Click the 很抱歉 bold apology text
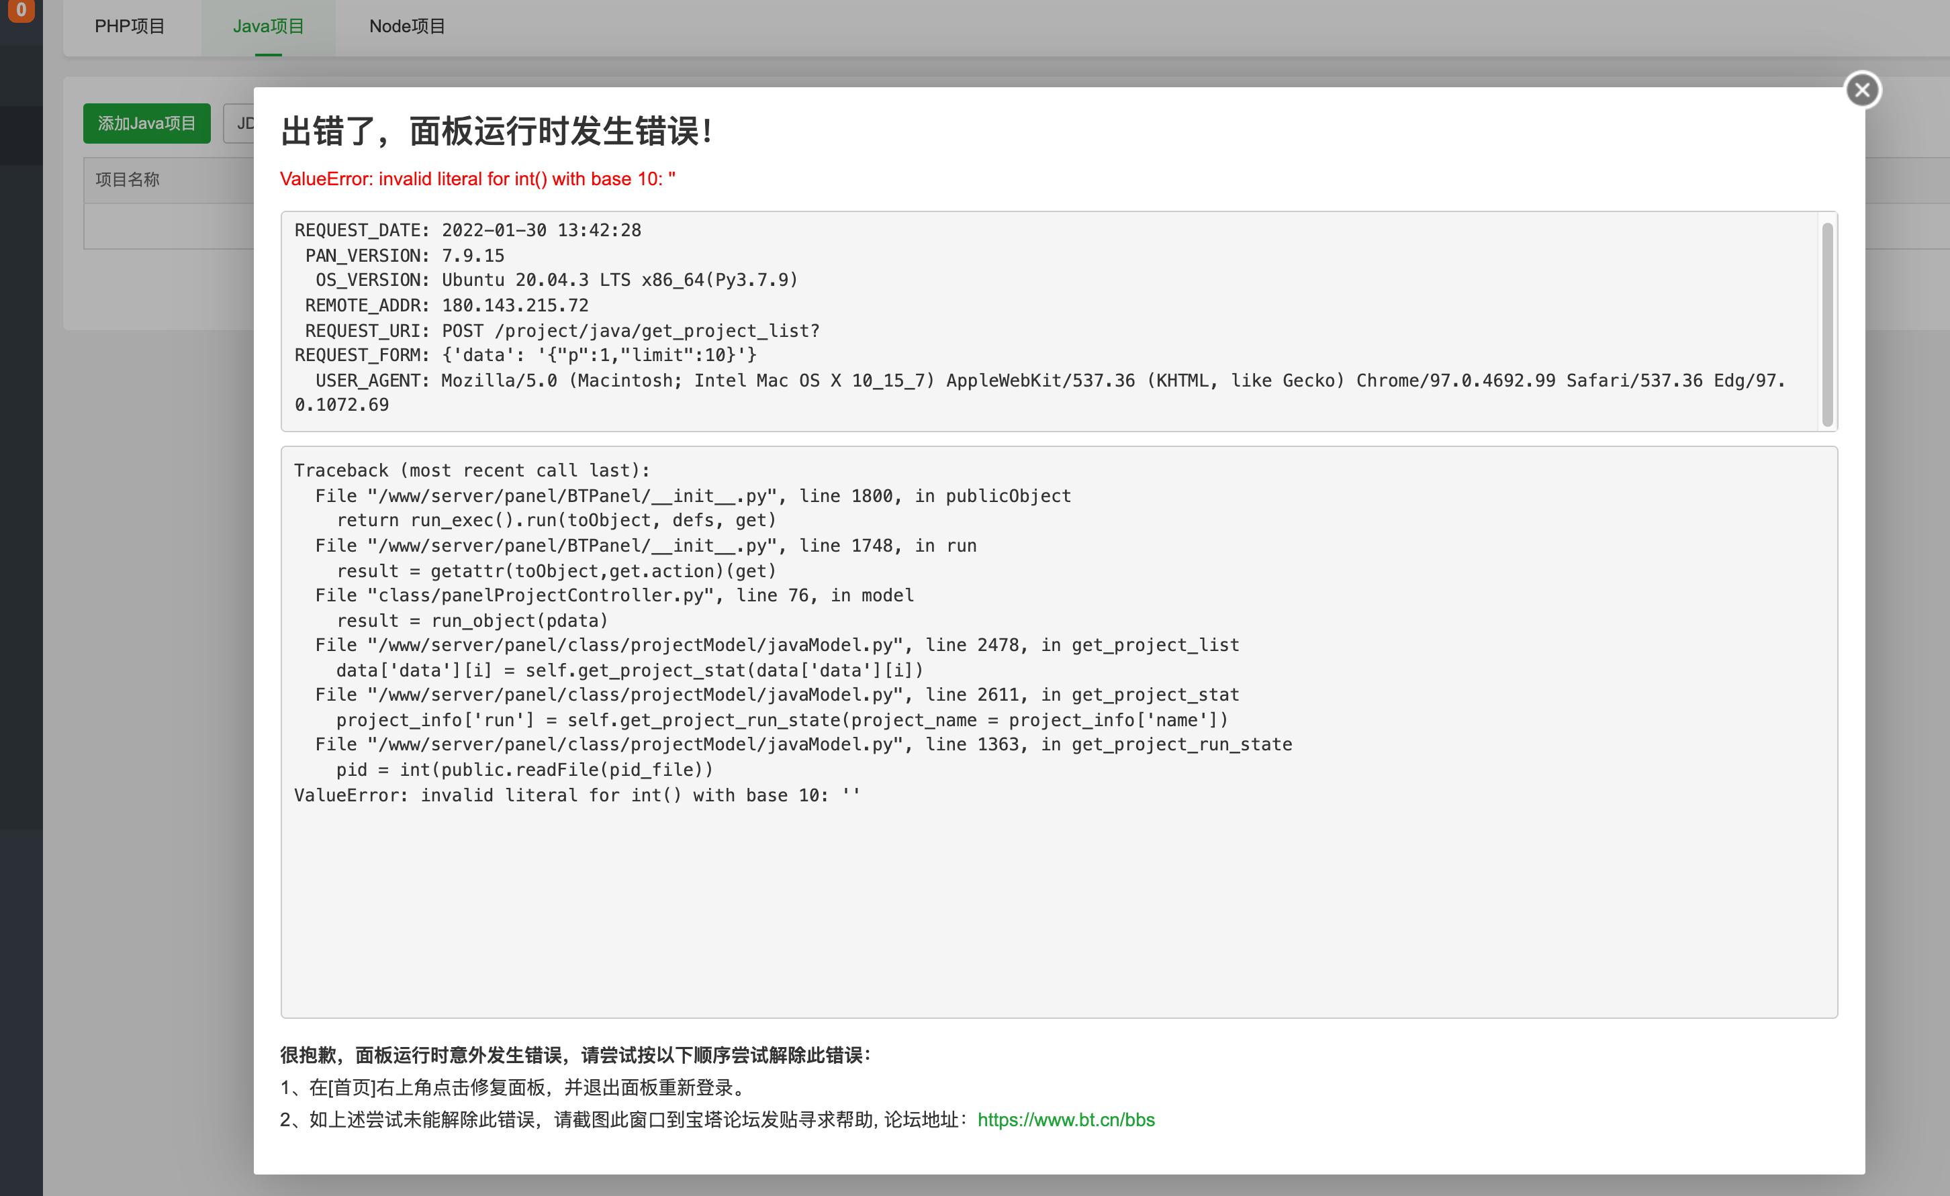 tap(575, 1055)
